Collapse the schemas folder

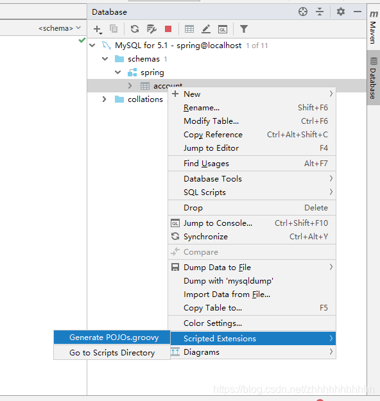pos(105,59)
